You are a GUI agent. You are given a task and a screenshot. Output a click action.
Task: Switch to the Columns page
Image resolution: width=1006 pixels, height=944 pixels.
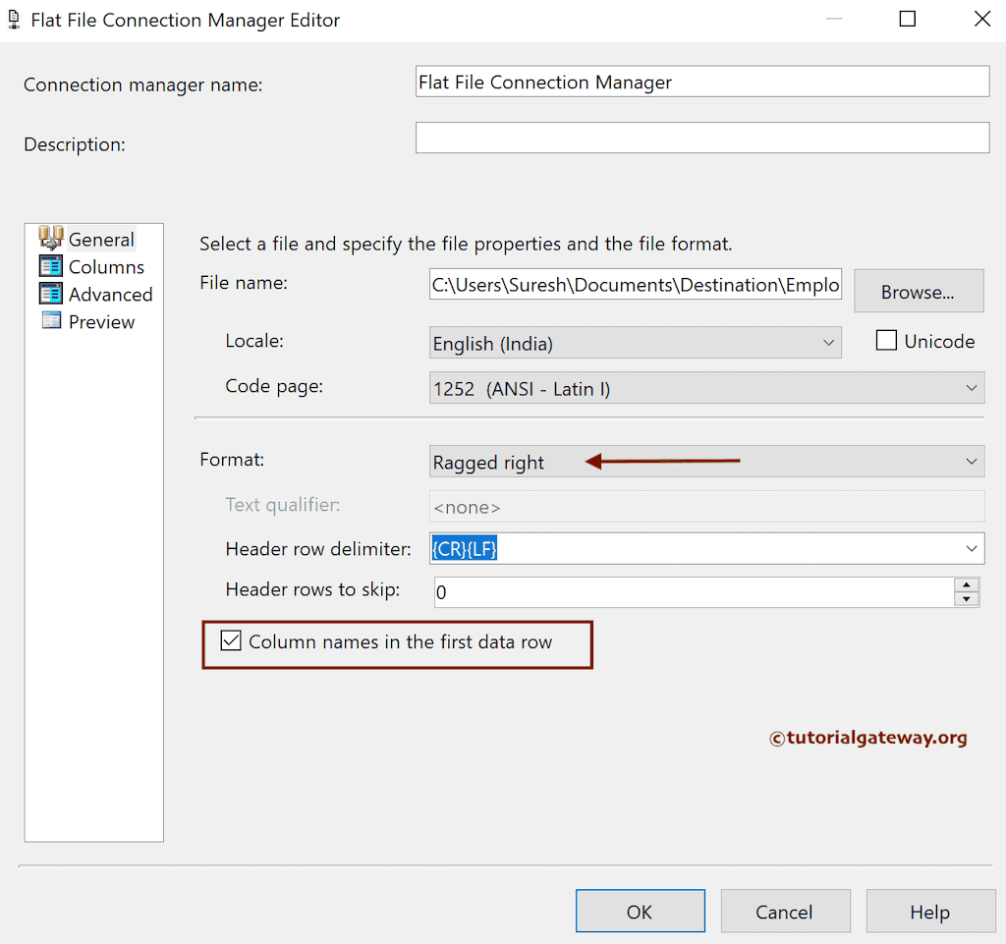(x=106, y=266)
